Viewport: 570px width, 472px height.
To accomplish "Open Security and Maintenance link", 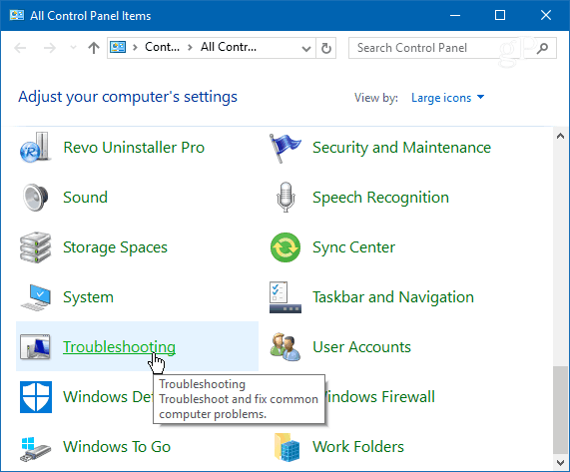I will tap(401, 148).
